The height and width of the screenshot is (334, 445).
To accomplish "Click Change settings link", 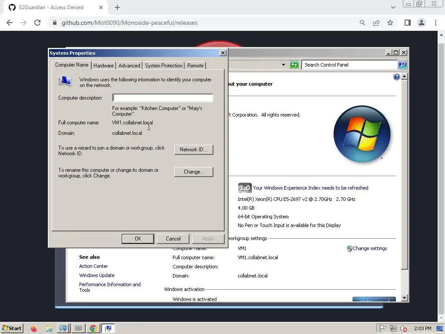I will click(x=370, y=248).
